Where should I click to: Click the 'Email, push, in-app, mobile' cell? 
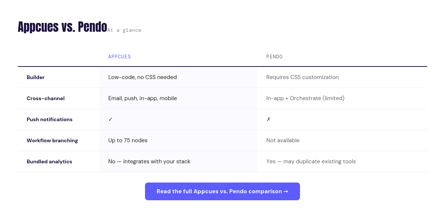[142, 98]
